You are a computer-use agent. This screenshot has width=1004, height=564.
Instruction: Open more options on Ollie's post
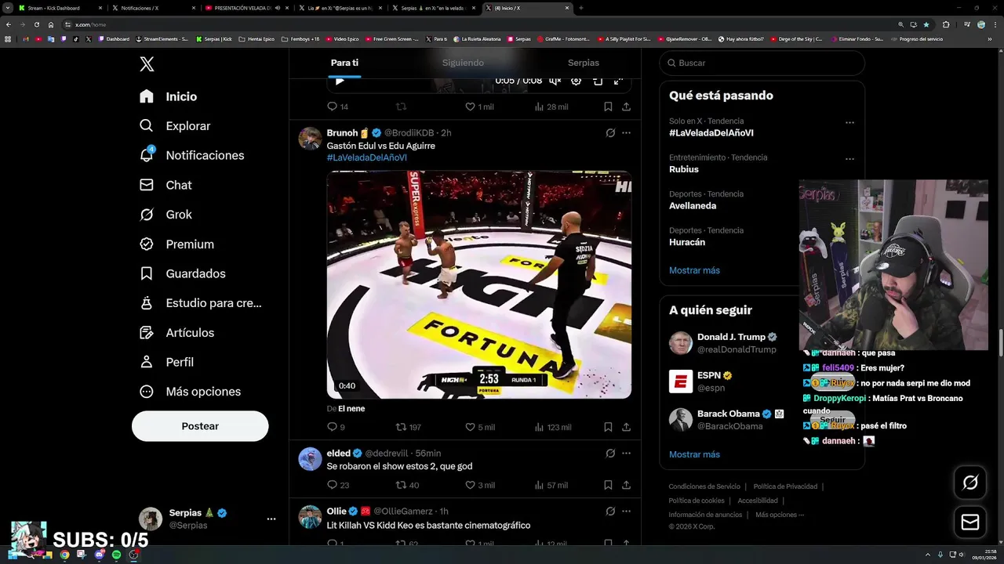pos(626,512)
